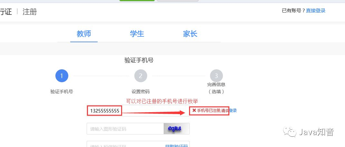Click the phone number input field

pos(138,111)
